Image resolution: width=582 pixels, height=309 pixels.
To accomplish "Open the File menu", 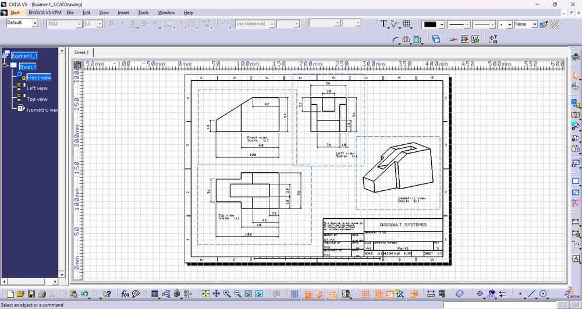I will point(70,13).
